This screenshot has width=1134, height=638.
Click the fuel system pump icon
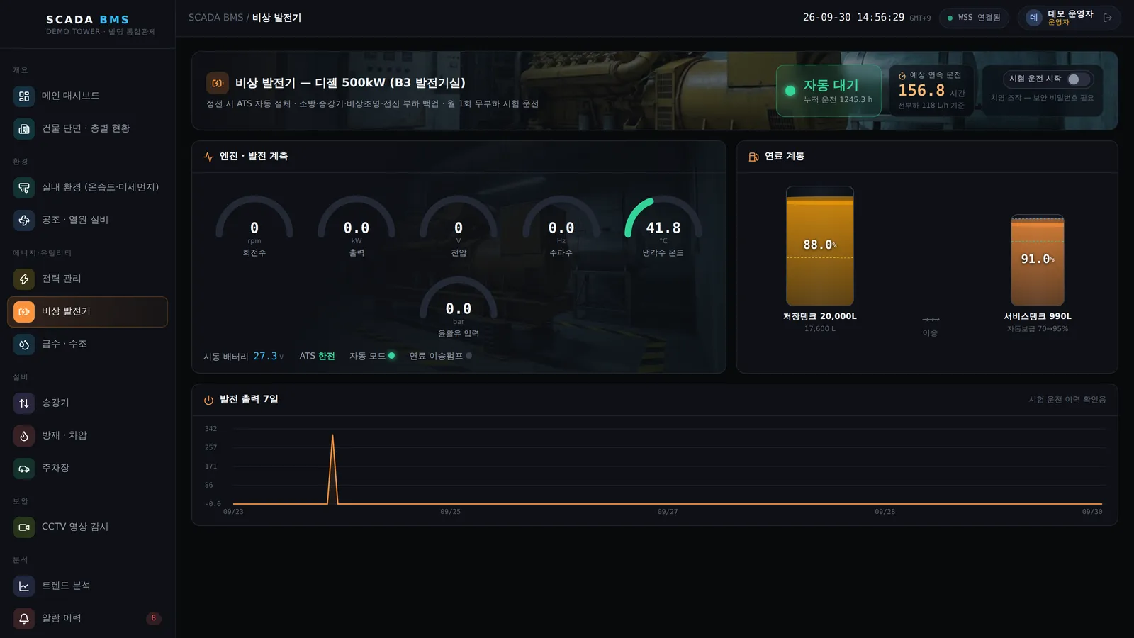click(x=753, y=157)
